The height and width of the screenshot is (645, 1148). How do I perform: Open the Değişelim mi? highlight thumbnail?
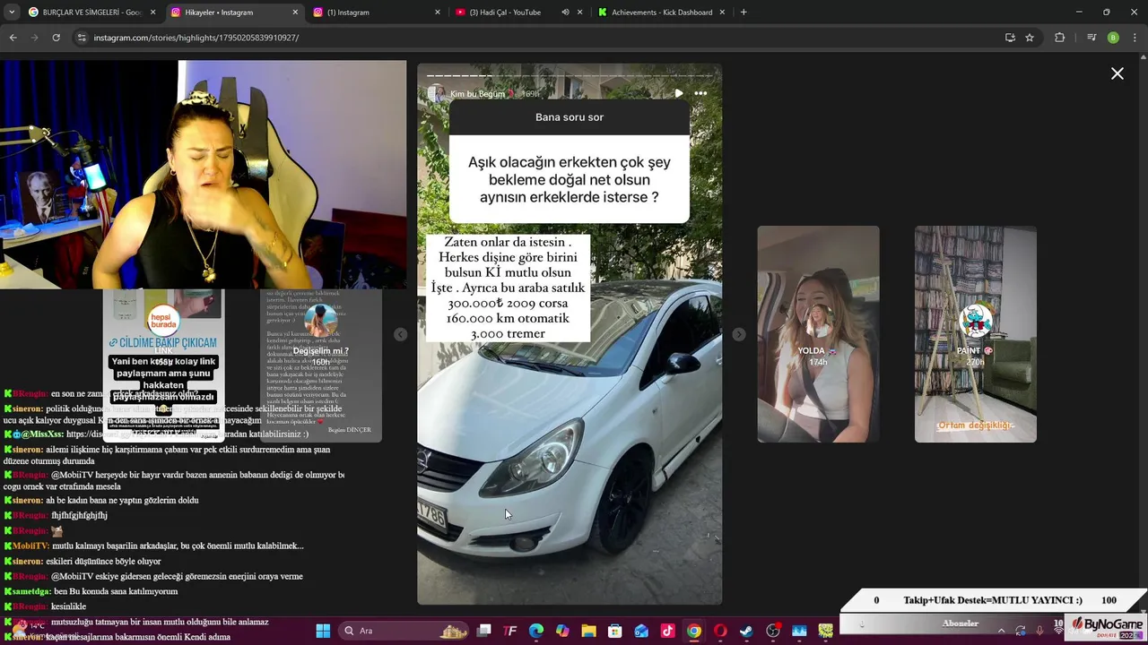321,365
